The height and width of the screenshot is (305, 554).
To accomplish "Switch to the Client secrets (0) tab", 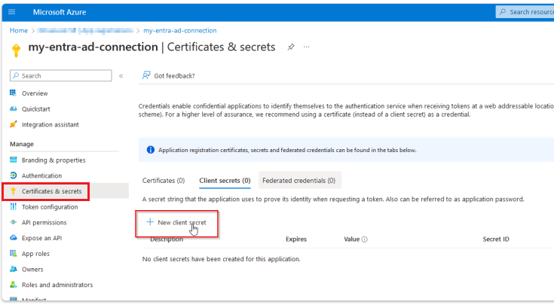I will pos(225,181).
